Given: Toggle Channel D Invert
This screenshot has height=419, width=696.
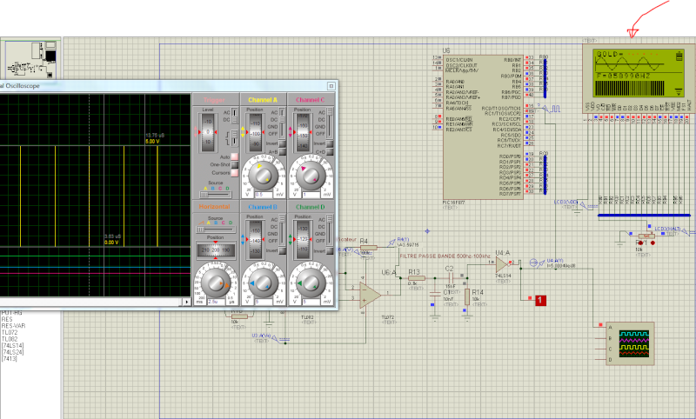Looking at the screenshot, I should coord(330,251).
